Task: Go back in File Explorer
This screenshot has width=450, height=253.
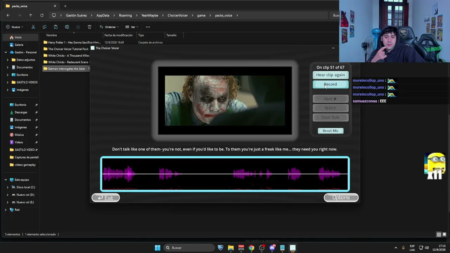Action: (x=8, y=15)
